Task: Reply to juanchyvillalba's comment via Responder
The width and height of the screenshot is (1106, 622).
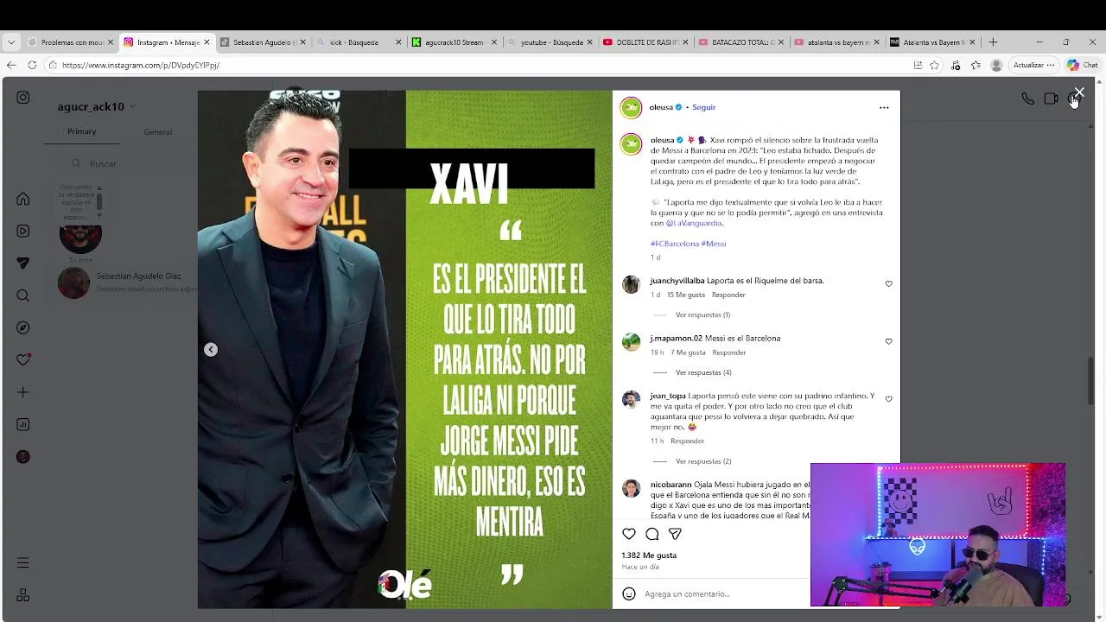Action: point(728,295)
